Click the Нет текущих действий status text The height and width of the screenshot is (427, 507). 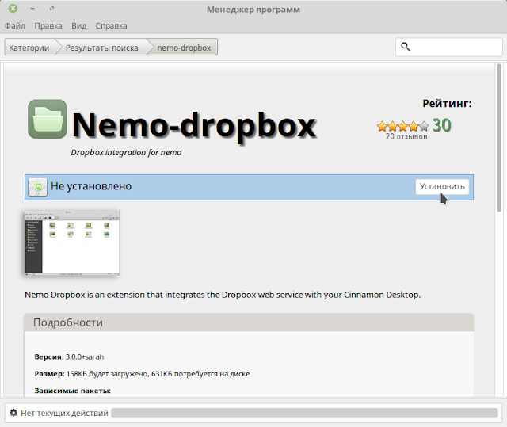pos(64,413)
